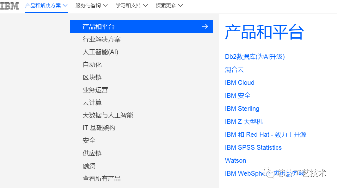337x188 pixels.
Task: Collapse the 产品和解决方案 dropdown menu
Action: click(x=46, y=6)
